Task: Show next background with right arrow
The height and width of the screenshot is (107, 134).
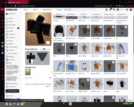Action: [52, 72]
